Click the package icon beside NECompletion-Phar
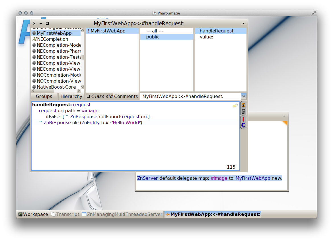The image size is (333, 241). [x=34, y=51]
